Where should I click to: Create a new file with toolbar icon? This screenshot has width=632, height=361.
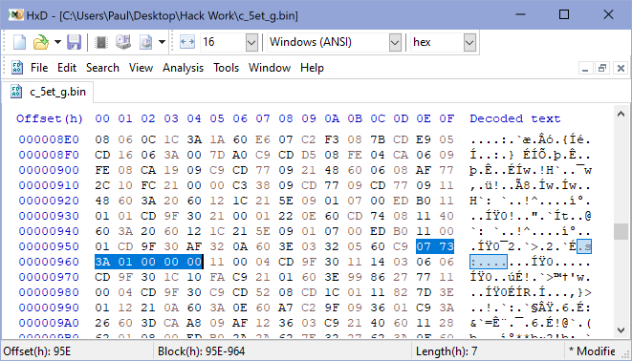[x=19, y=42]
